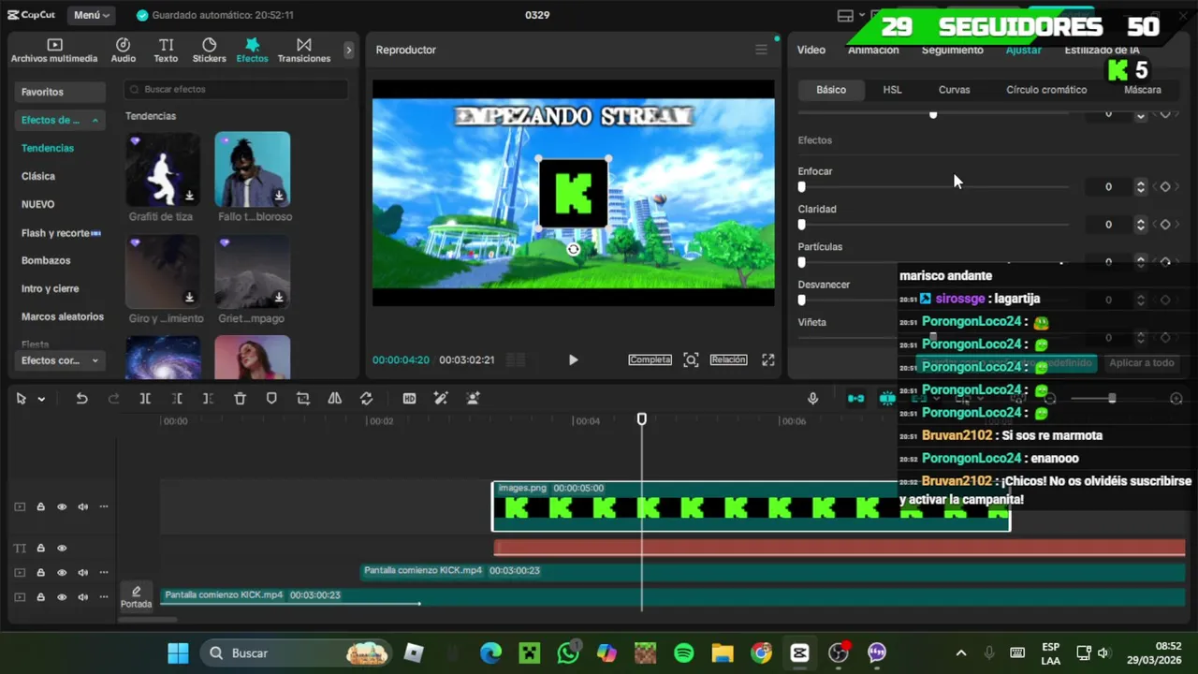Viewport: 1198px width, 674px height.
Task: Select the Bombazos effects category
Action: [46, 260]
